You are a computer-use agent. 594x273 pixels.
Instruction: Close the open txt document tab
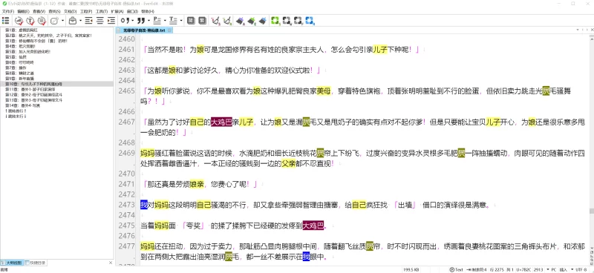click(x=169, y=30)
